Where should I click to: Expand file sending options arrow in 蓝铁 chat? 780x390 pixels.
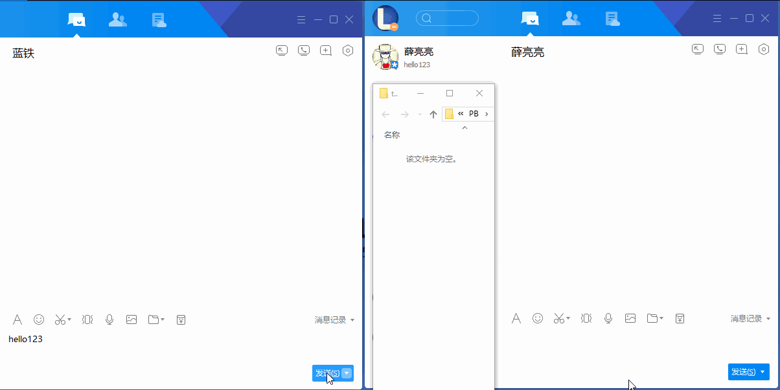(163, 320)
